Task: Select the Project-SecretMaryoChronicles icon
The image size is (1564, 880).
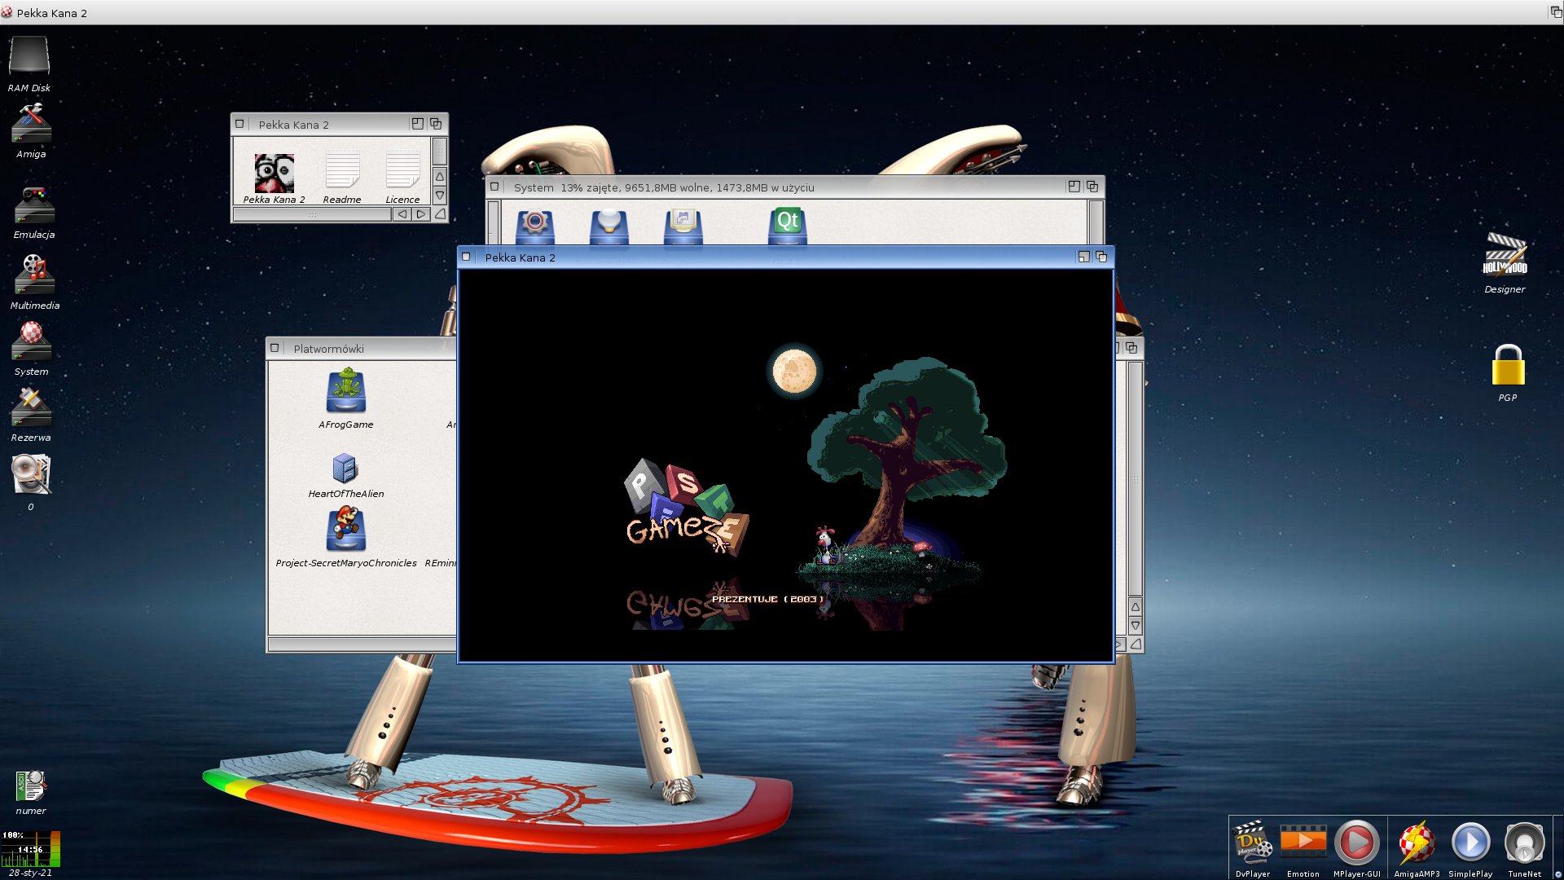Action: pyautogui.click(x=346, y=530)
